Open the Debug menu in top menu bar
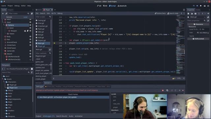The width and height of the screenshot is (211, 119). pos(17,6)
